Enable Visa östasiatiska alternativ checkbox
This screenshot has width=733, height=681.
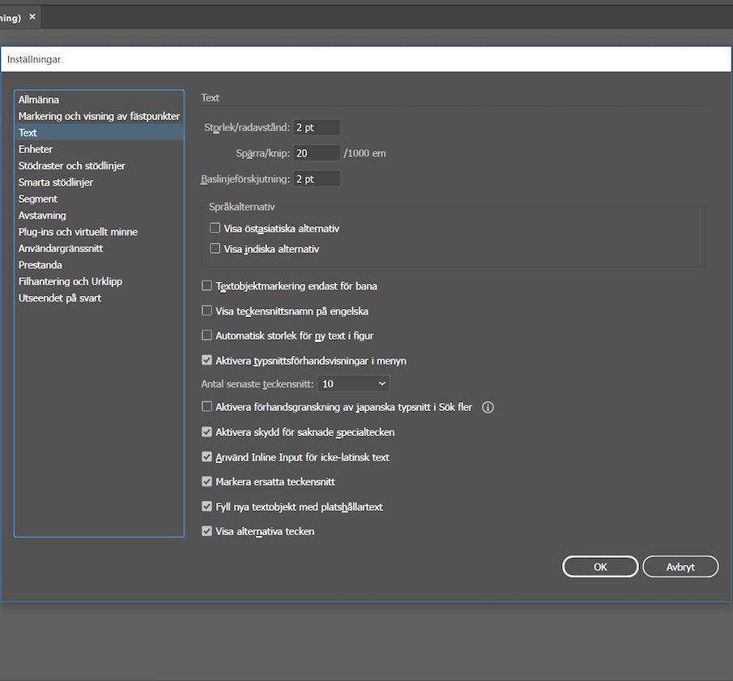coord(215,228)
